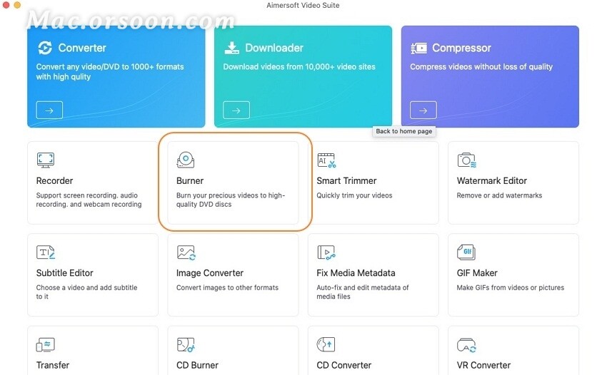The image size is (607, 375).
Task: Click the GIF Maker icon
Action: pyautogui.click(x=466, y=252)
